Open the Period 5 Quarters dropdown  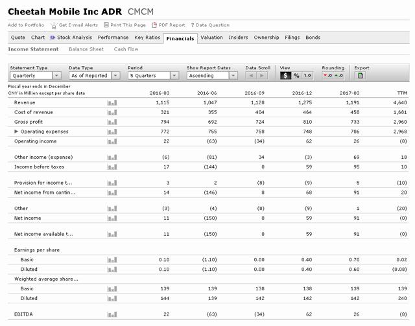pos(153,76)
